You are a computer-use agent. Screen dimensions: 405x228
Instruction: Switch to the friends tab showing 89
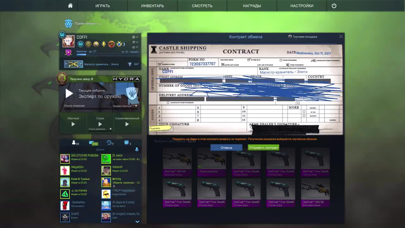[x=75, y=143]
